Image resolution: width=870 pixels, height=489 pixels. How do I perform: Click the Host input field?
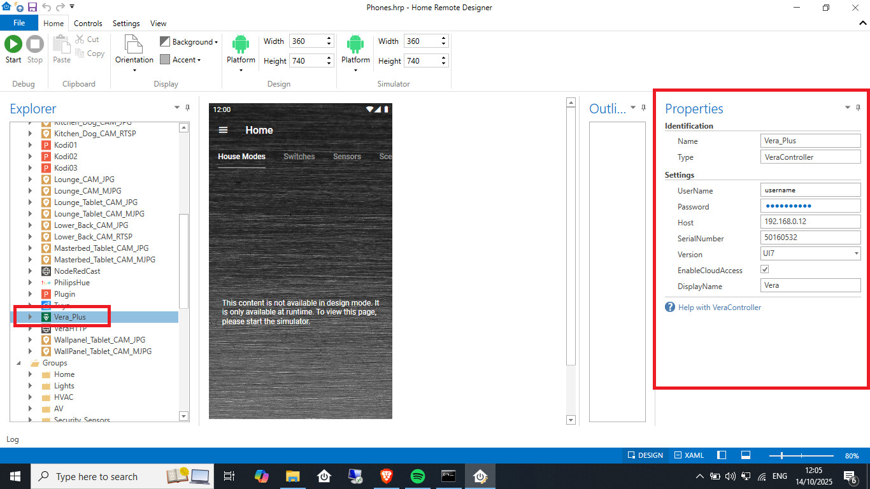pos(810,222)
